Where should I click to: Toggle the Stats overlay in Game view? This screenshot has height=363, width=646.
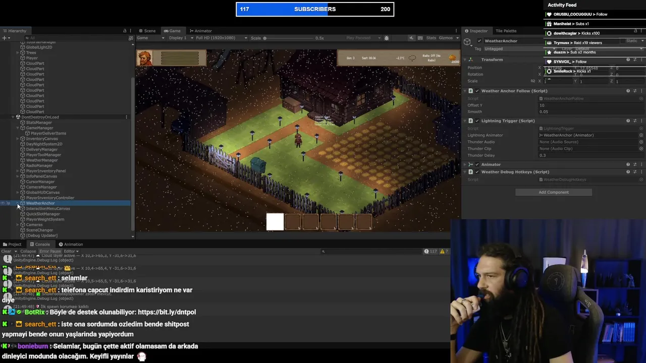point(431,38)
